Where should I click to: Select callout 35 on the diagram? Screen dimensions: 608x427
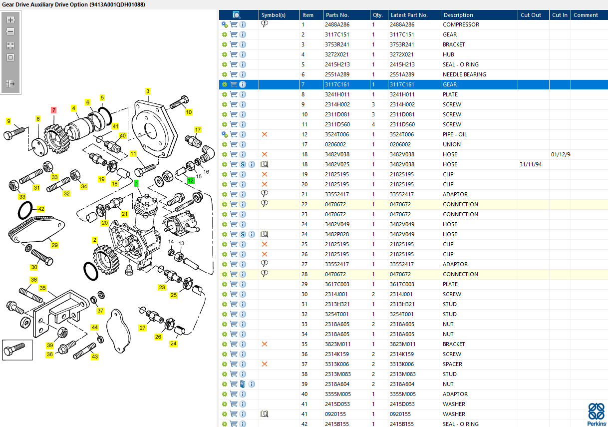(42, 288)
